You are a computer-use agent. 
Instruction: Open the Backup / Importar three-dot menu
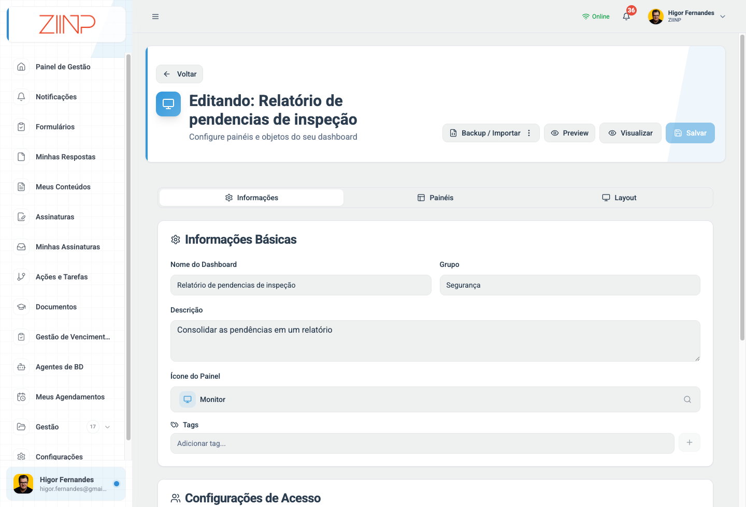tap(529, 133)
